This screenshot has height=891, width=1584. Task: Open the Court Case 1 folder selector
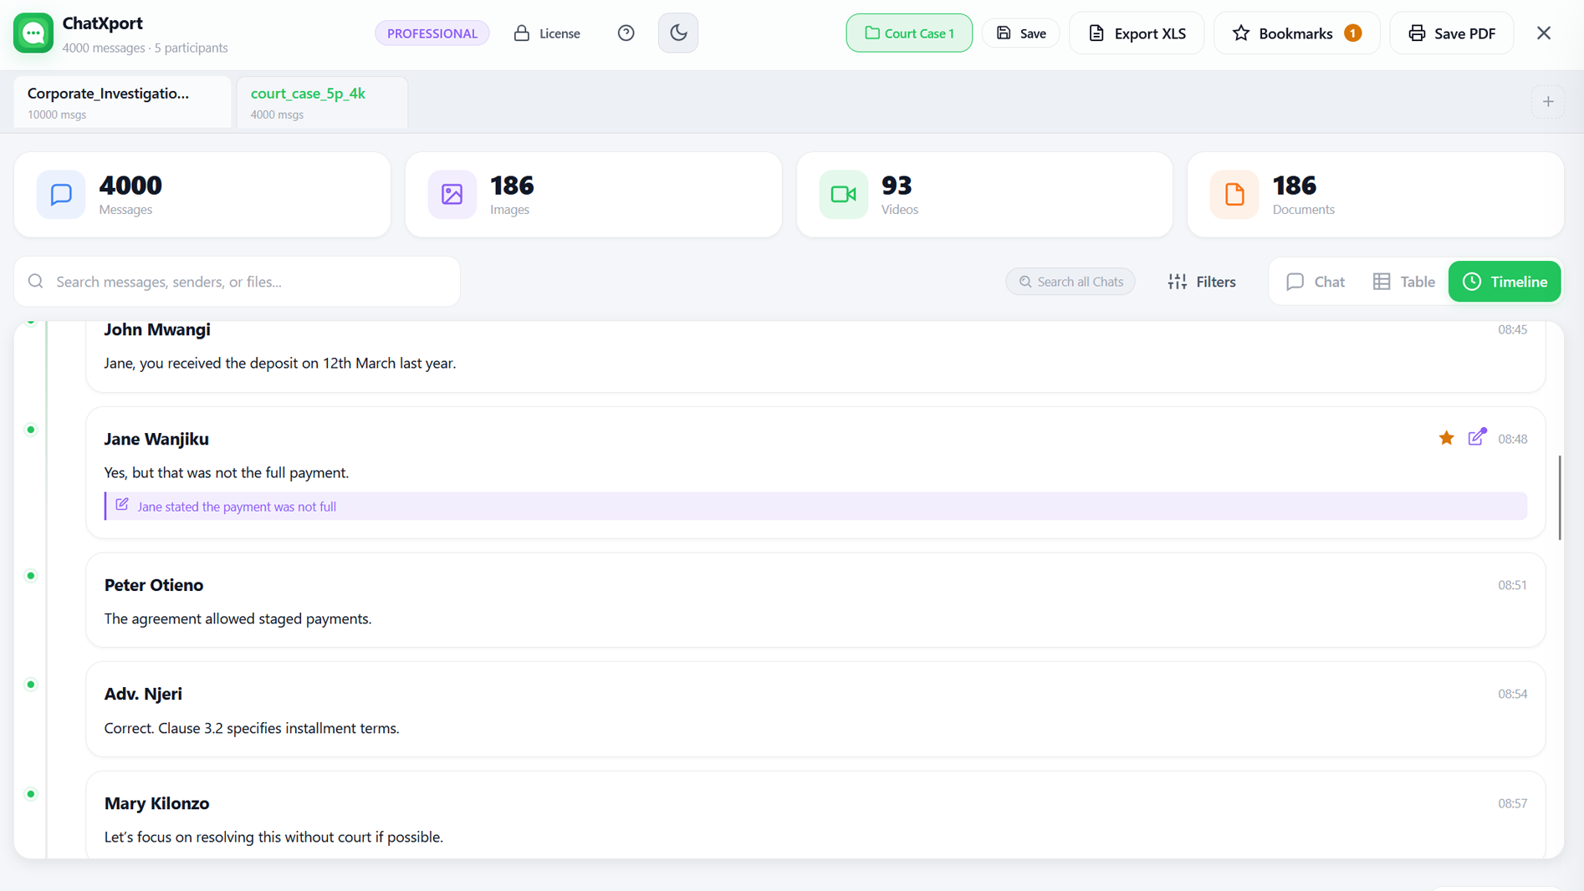(x=909, y=33)
